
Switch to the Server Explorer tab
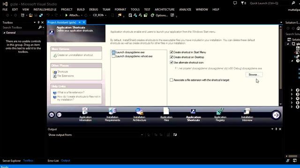tap(11, 161)
